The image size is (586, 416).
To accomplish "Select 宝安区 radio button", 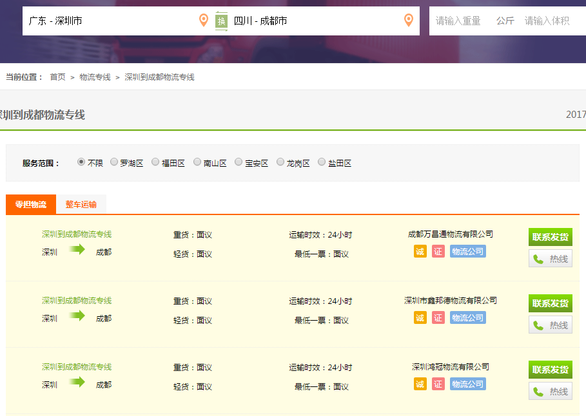I will pyautogui.click(x=239, y=162).
